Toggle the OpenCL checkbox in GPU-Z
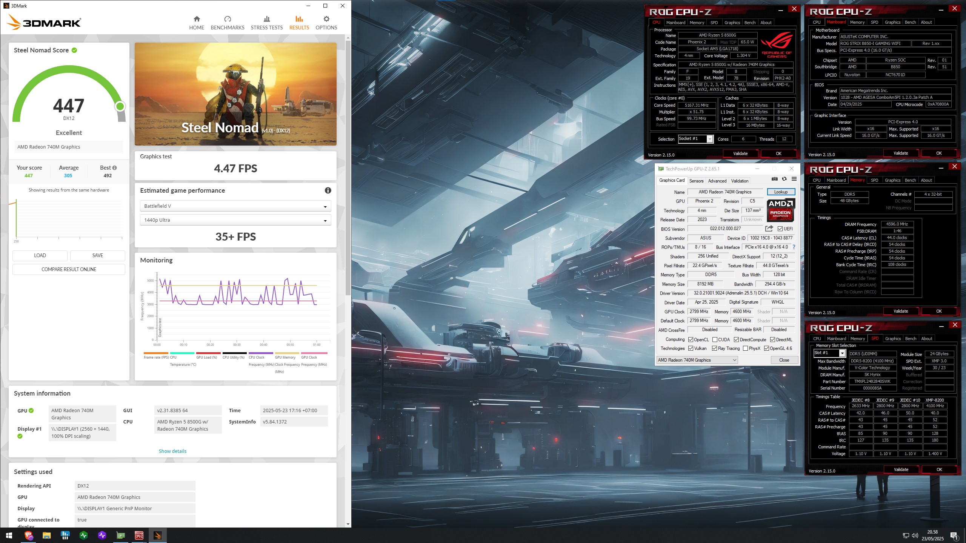 point(691,340)
